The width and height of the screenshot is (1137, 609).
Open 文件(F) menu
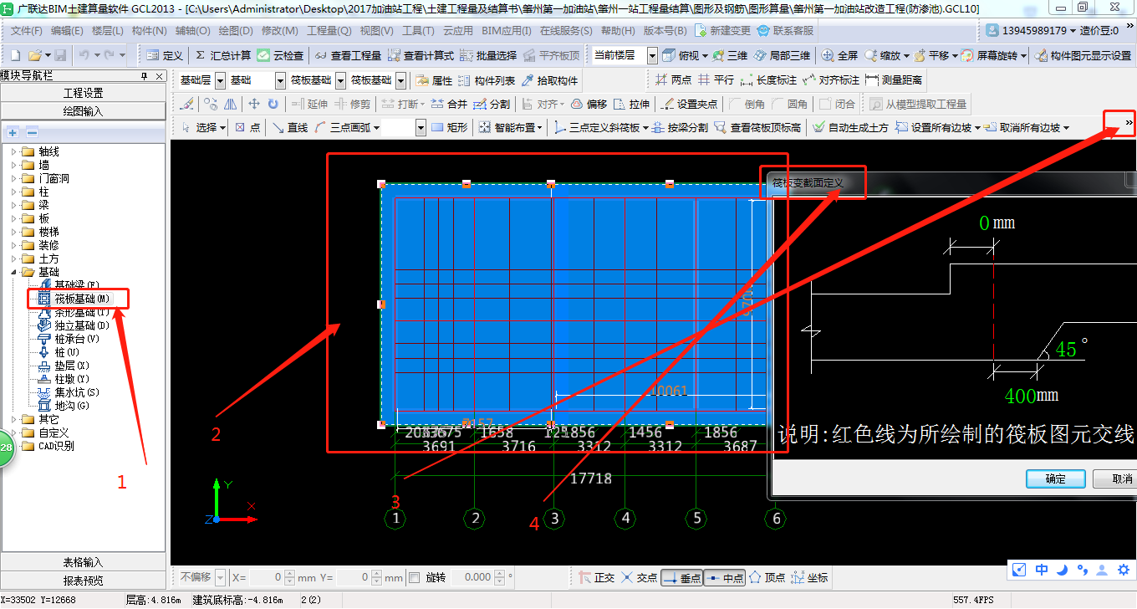pyautogui.click(x=27, y=30)
